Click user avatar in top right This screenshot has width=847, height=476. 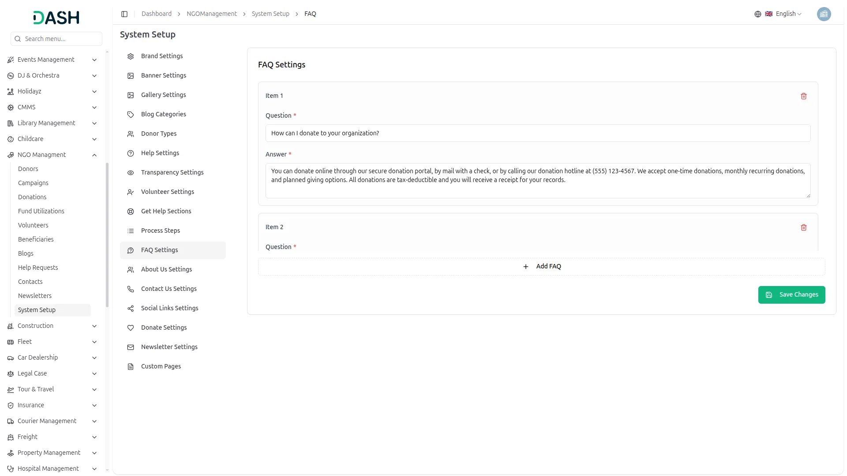pos(824,14)
